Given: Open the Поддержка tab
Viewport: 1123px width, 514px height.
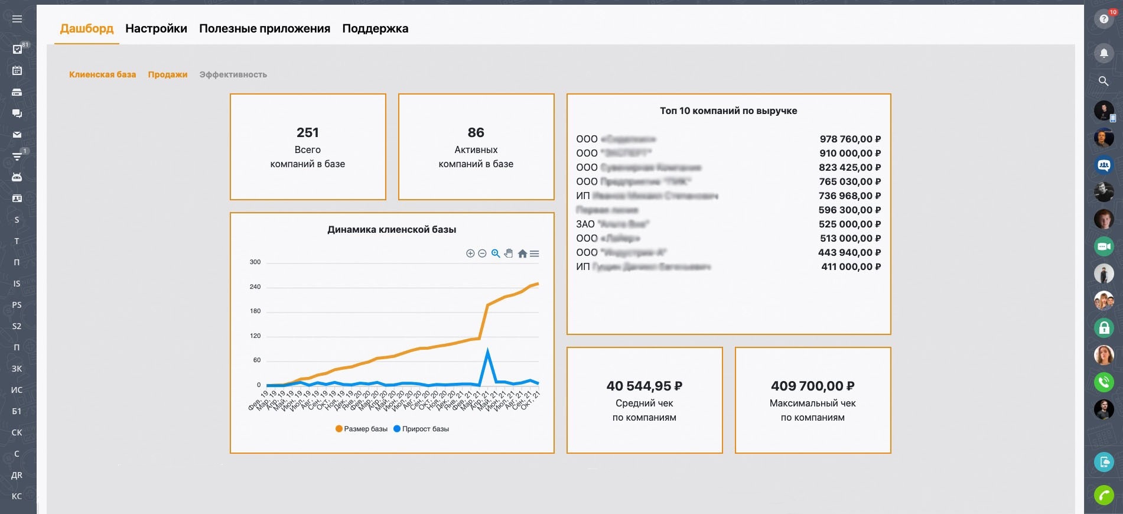Looking at the screenshot, I should click(375, 28).
